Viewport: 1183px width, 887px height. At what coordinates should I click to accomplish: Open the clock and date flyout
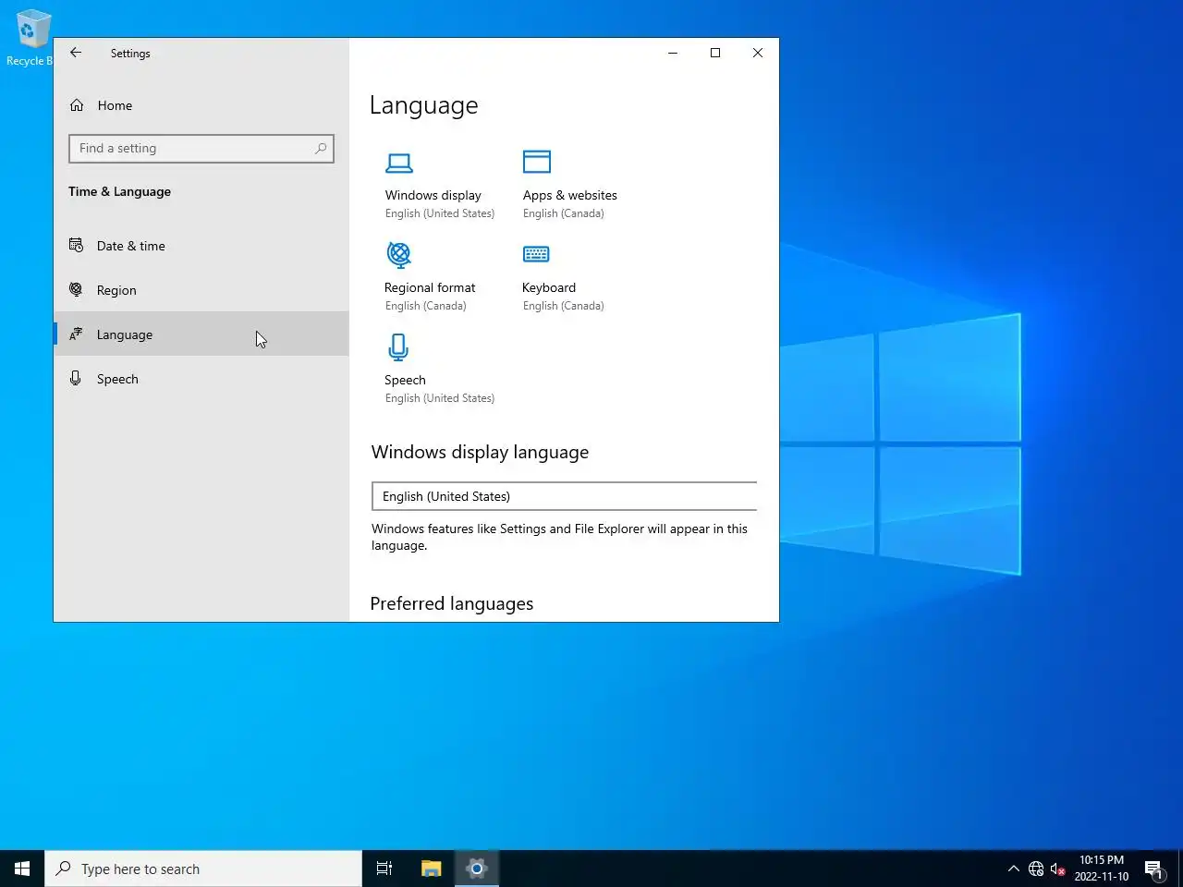1101,869
